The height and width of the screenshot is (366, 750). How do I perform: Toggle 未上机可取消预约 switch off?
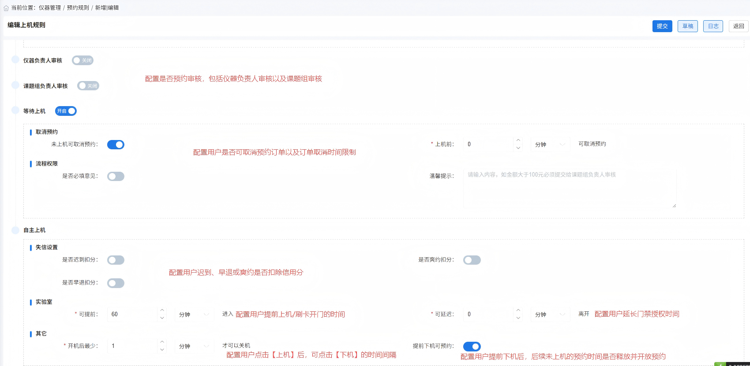[x=116, y=145]
